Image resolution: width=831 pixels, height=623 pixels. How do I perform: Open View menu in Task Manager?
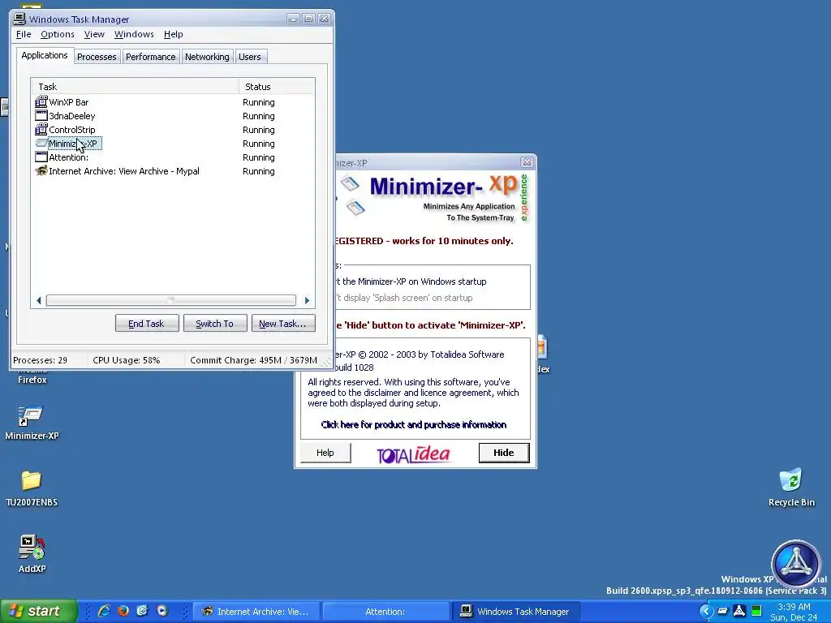(94, 34)
